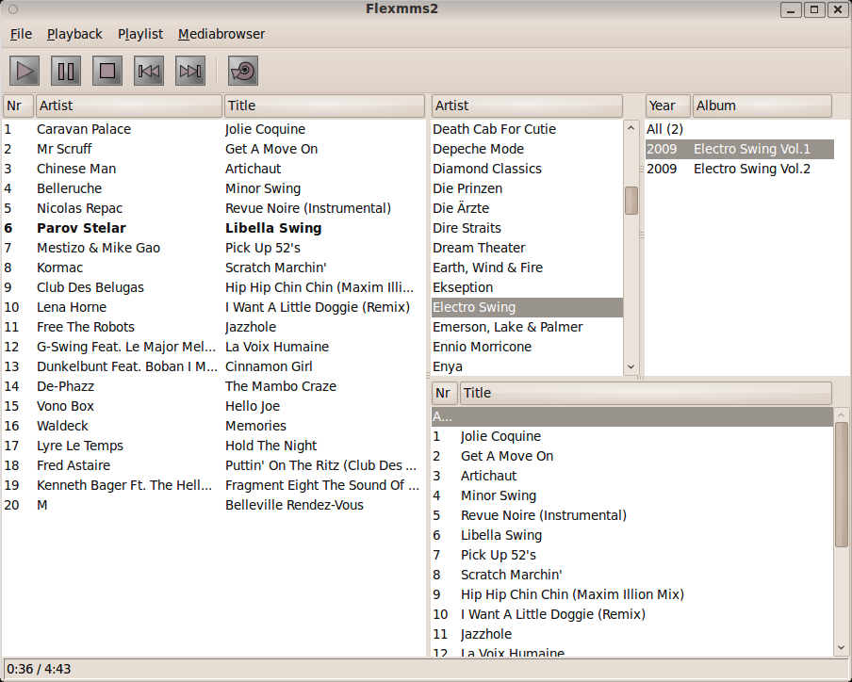
Task: Skip to the next track
Action: point(190,71)
